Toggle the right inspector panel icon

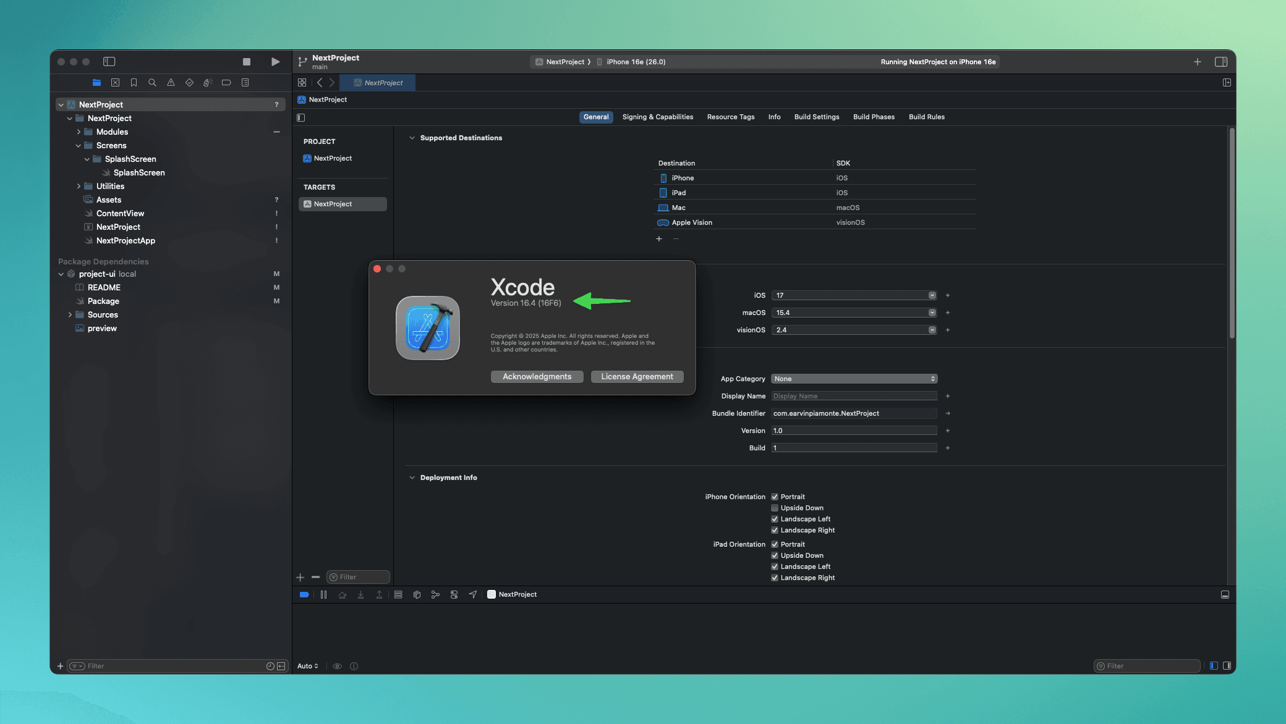tap(1220, 62)
